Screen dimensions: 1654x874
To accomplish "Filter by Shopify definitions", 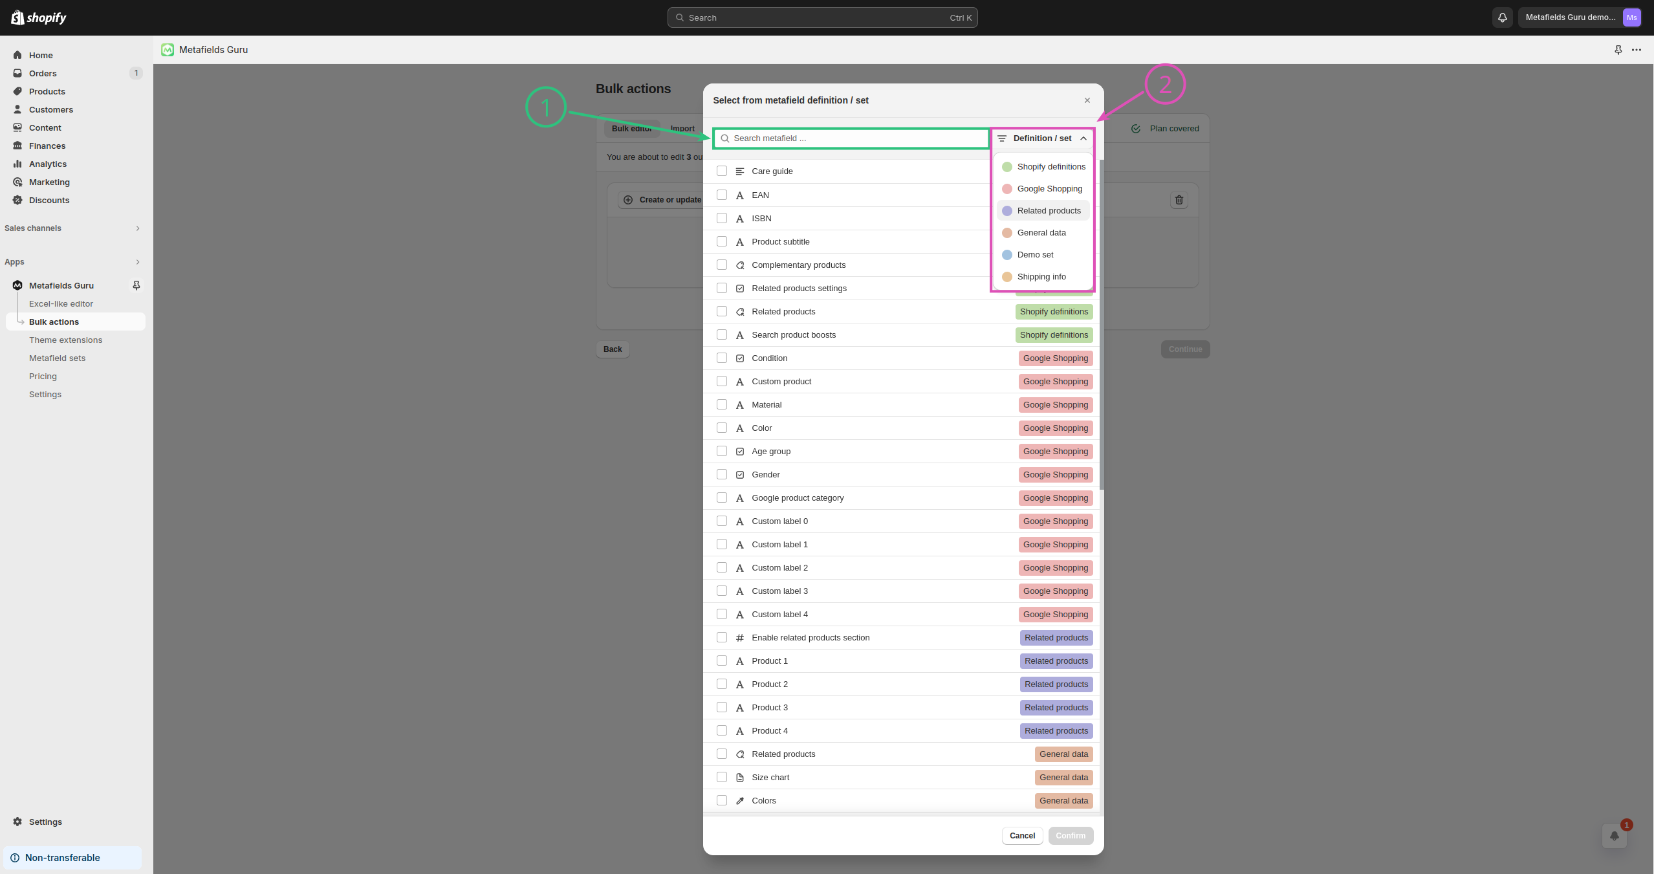I will click(x=1043, y=167).
